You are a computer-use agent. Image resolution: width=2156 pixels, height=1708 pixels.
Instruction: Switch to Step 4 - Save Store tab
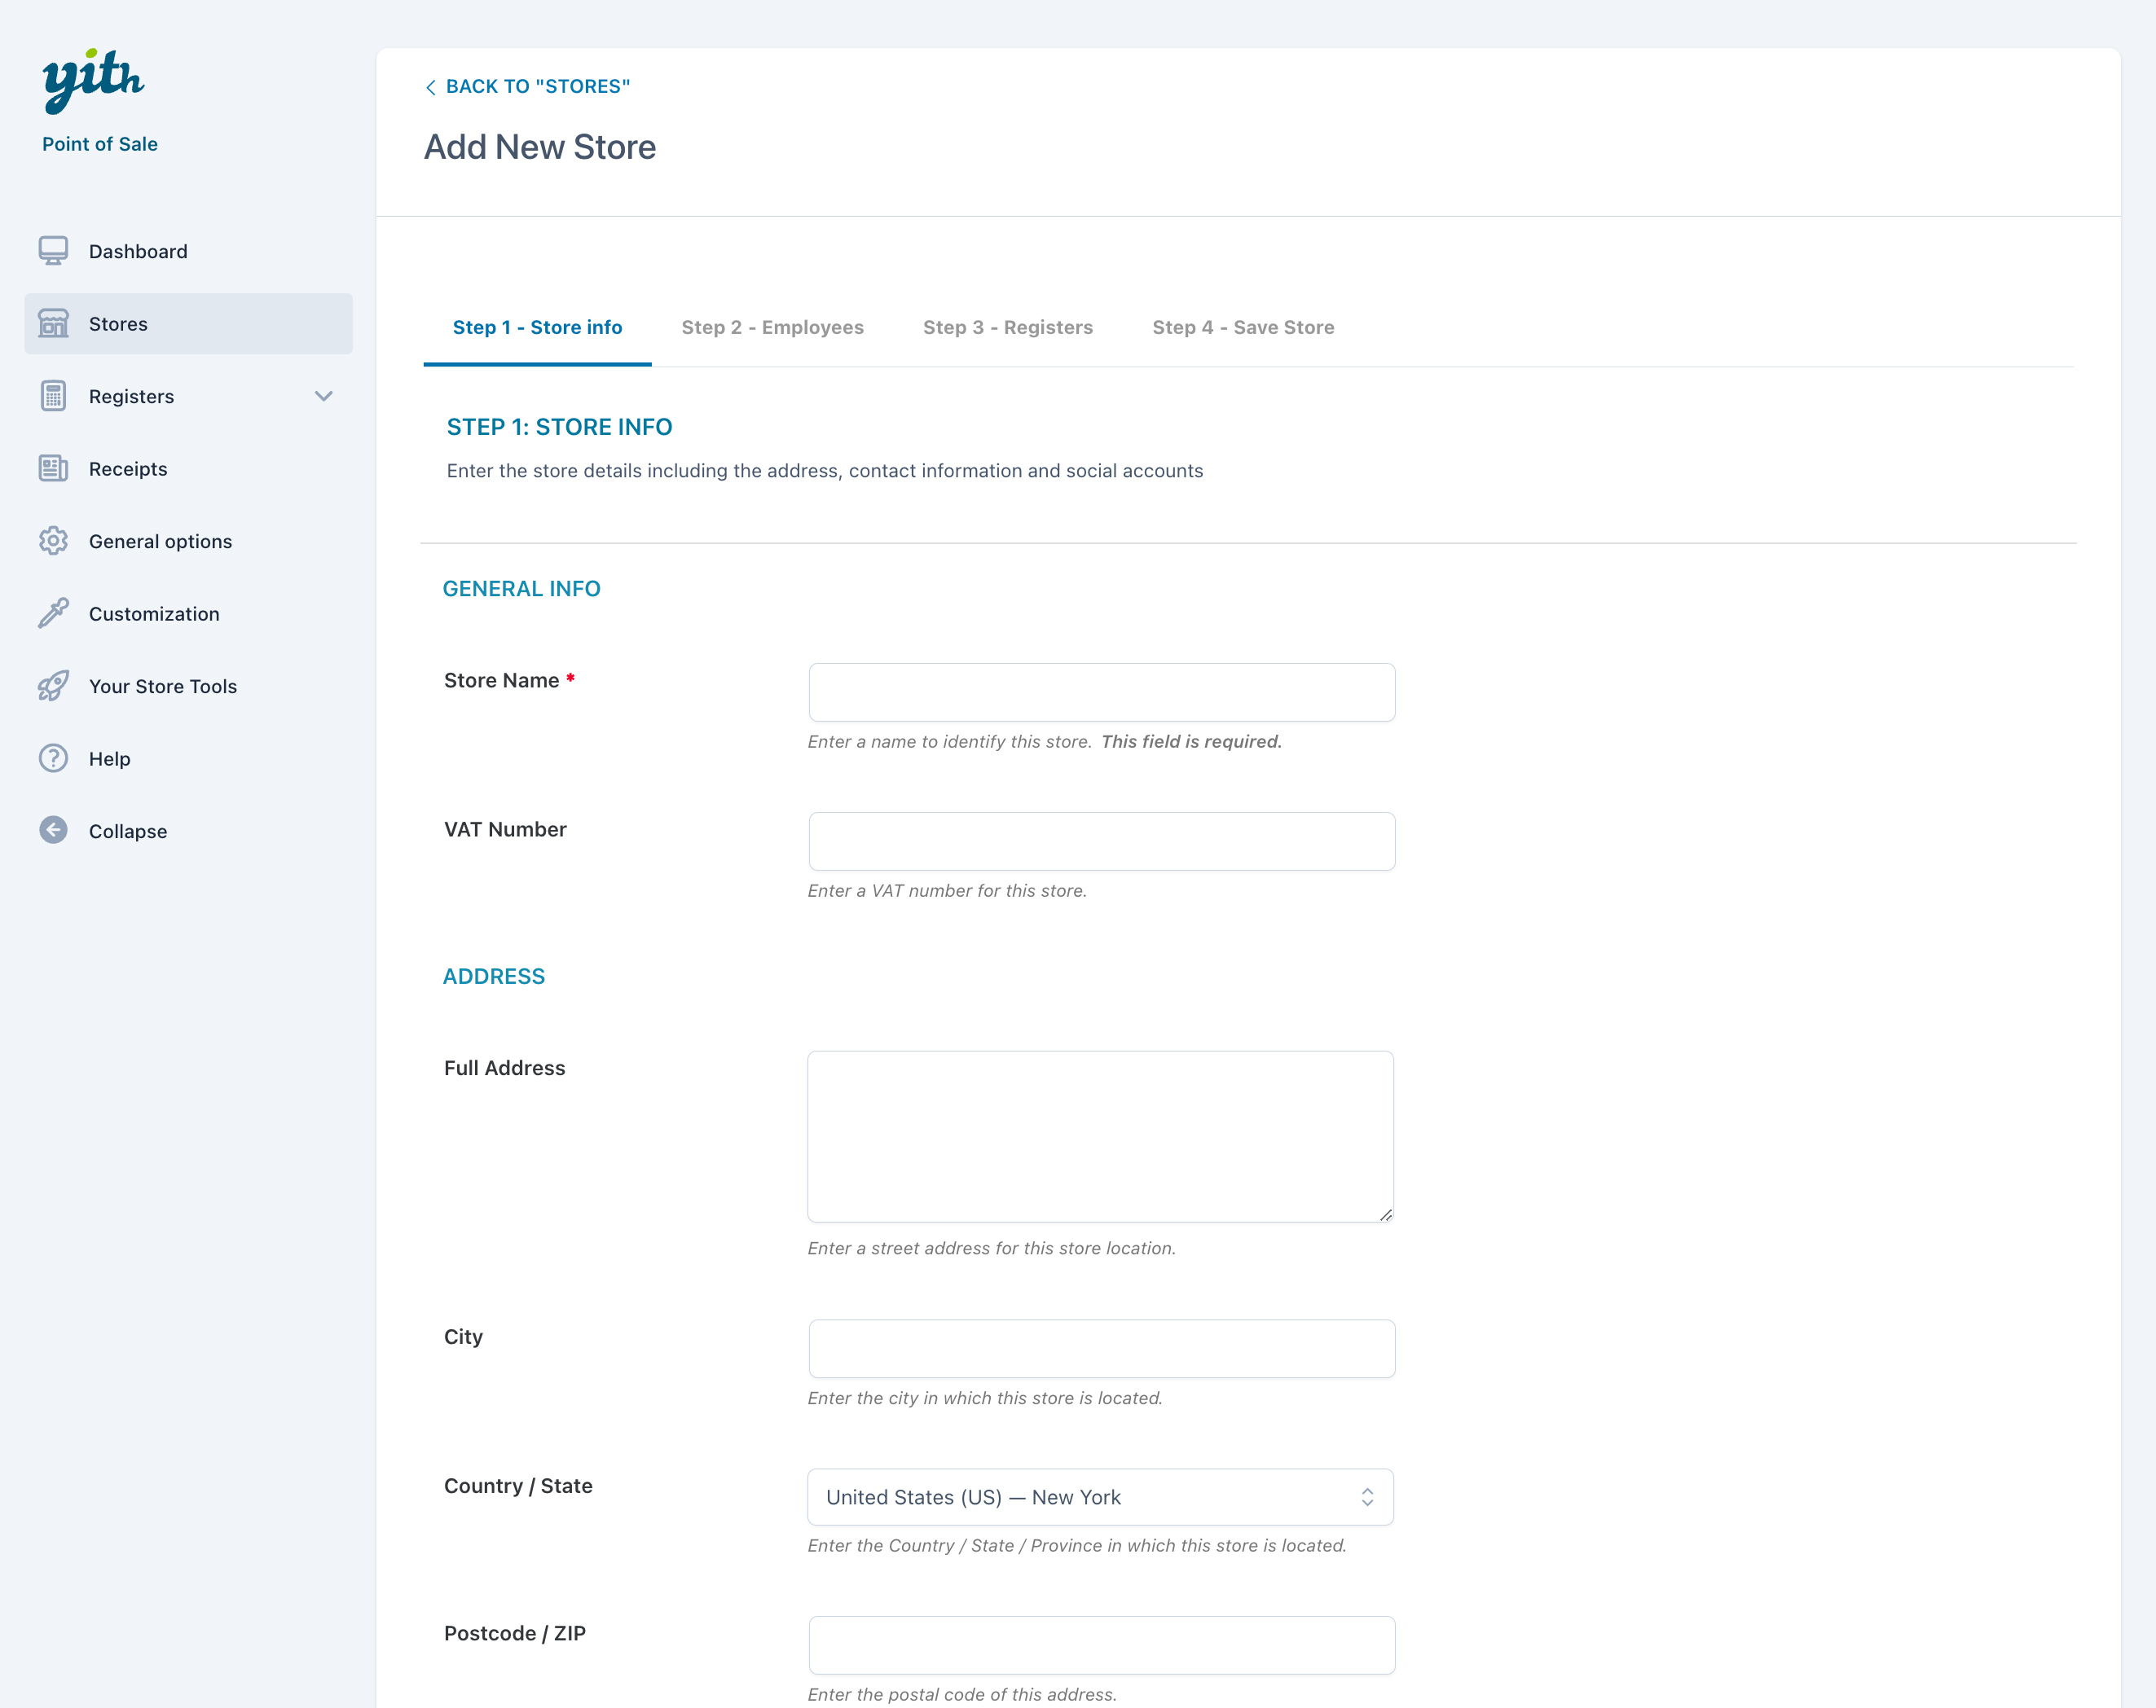[x=1242, y=327]
